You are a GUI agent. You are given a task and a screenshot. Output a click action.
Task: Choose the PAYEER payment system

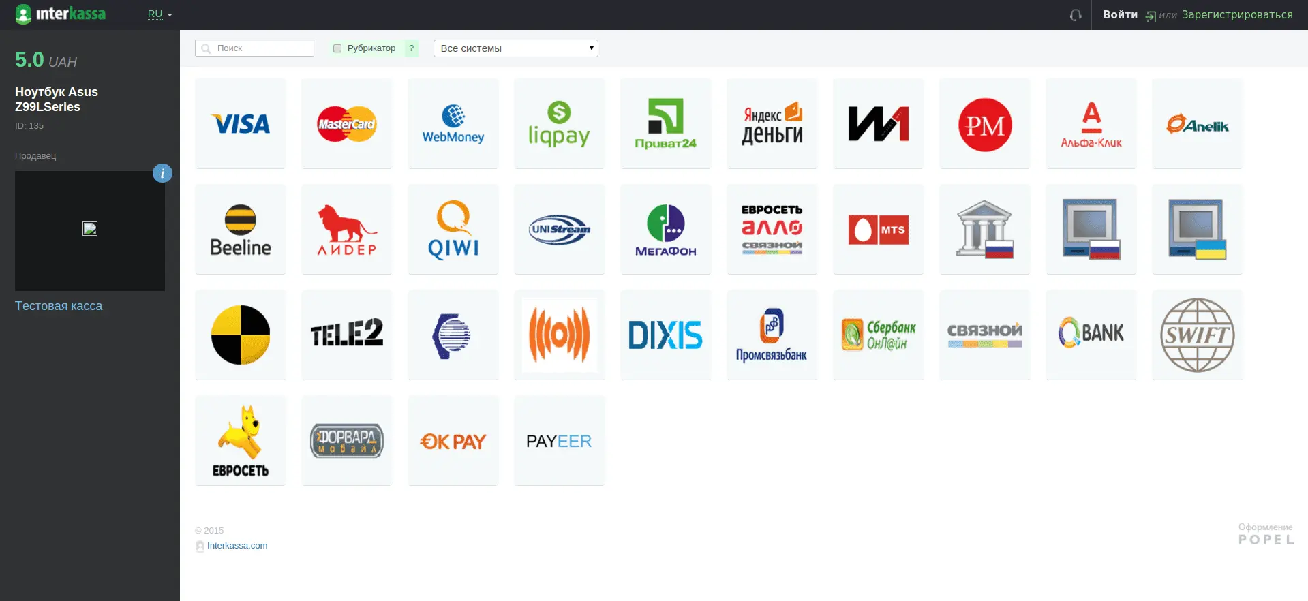point(559,441)
